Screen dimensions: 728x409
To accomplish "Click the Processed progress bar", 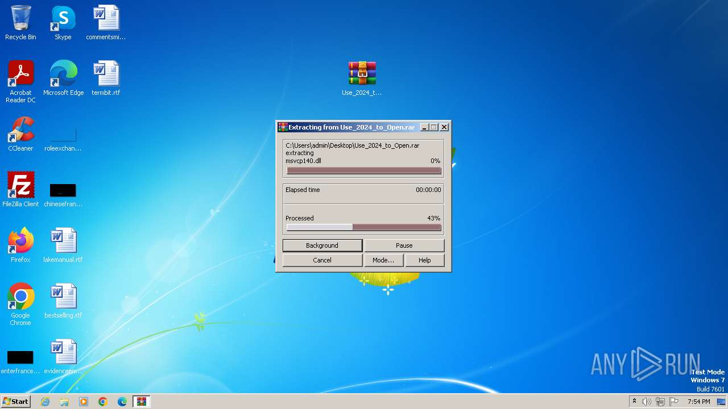I will coord(364,227).
